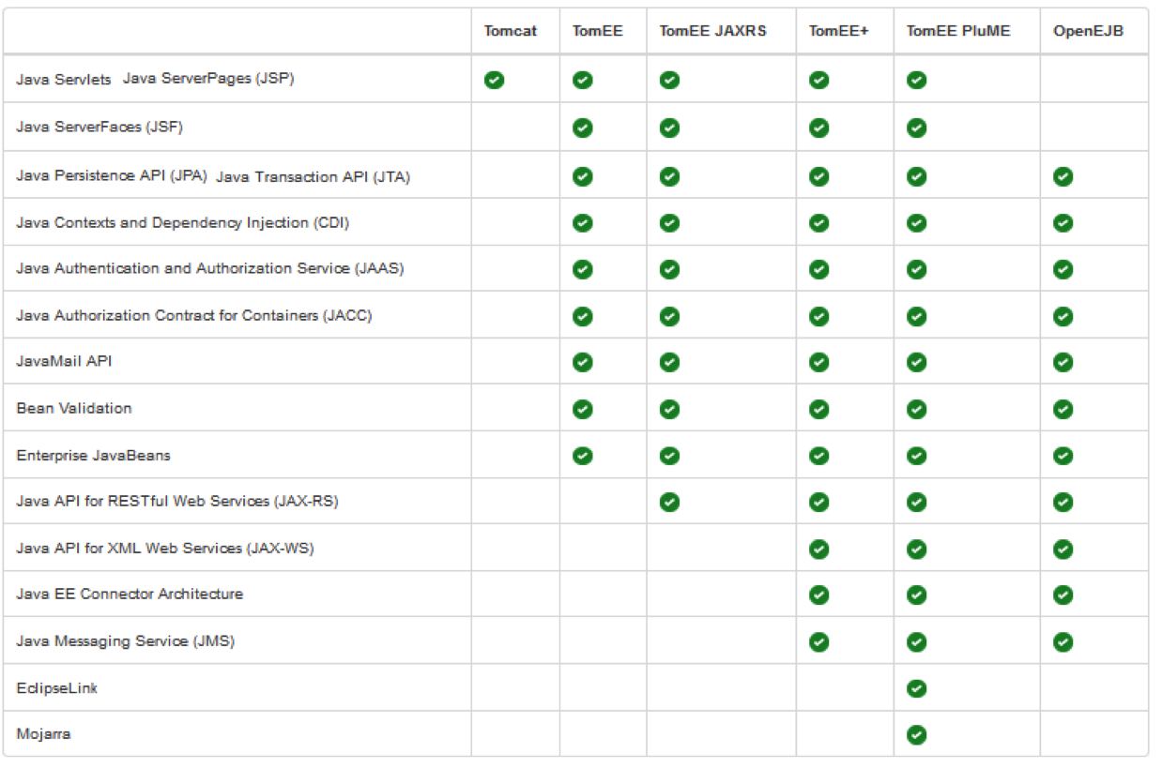
Task: Click the TomEE+ checkmark for Java ServerFaces (JSF)
Action: tap(819, 128)
